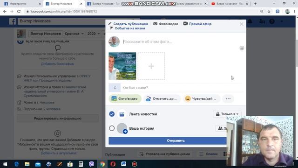Open the Chrome three-dot menu

point(294,11)
